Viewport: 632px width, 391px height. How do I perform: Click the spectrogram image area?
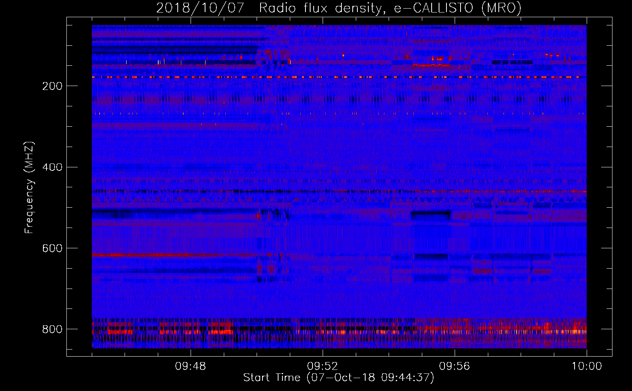(x=339, y=187)
